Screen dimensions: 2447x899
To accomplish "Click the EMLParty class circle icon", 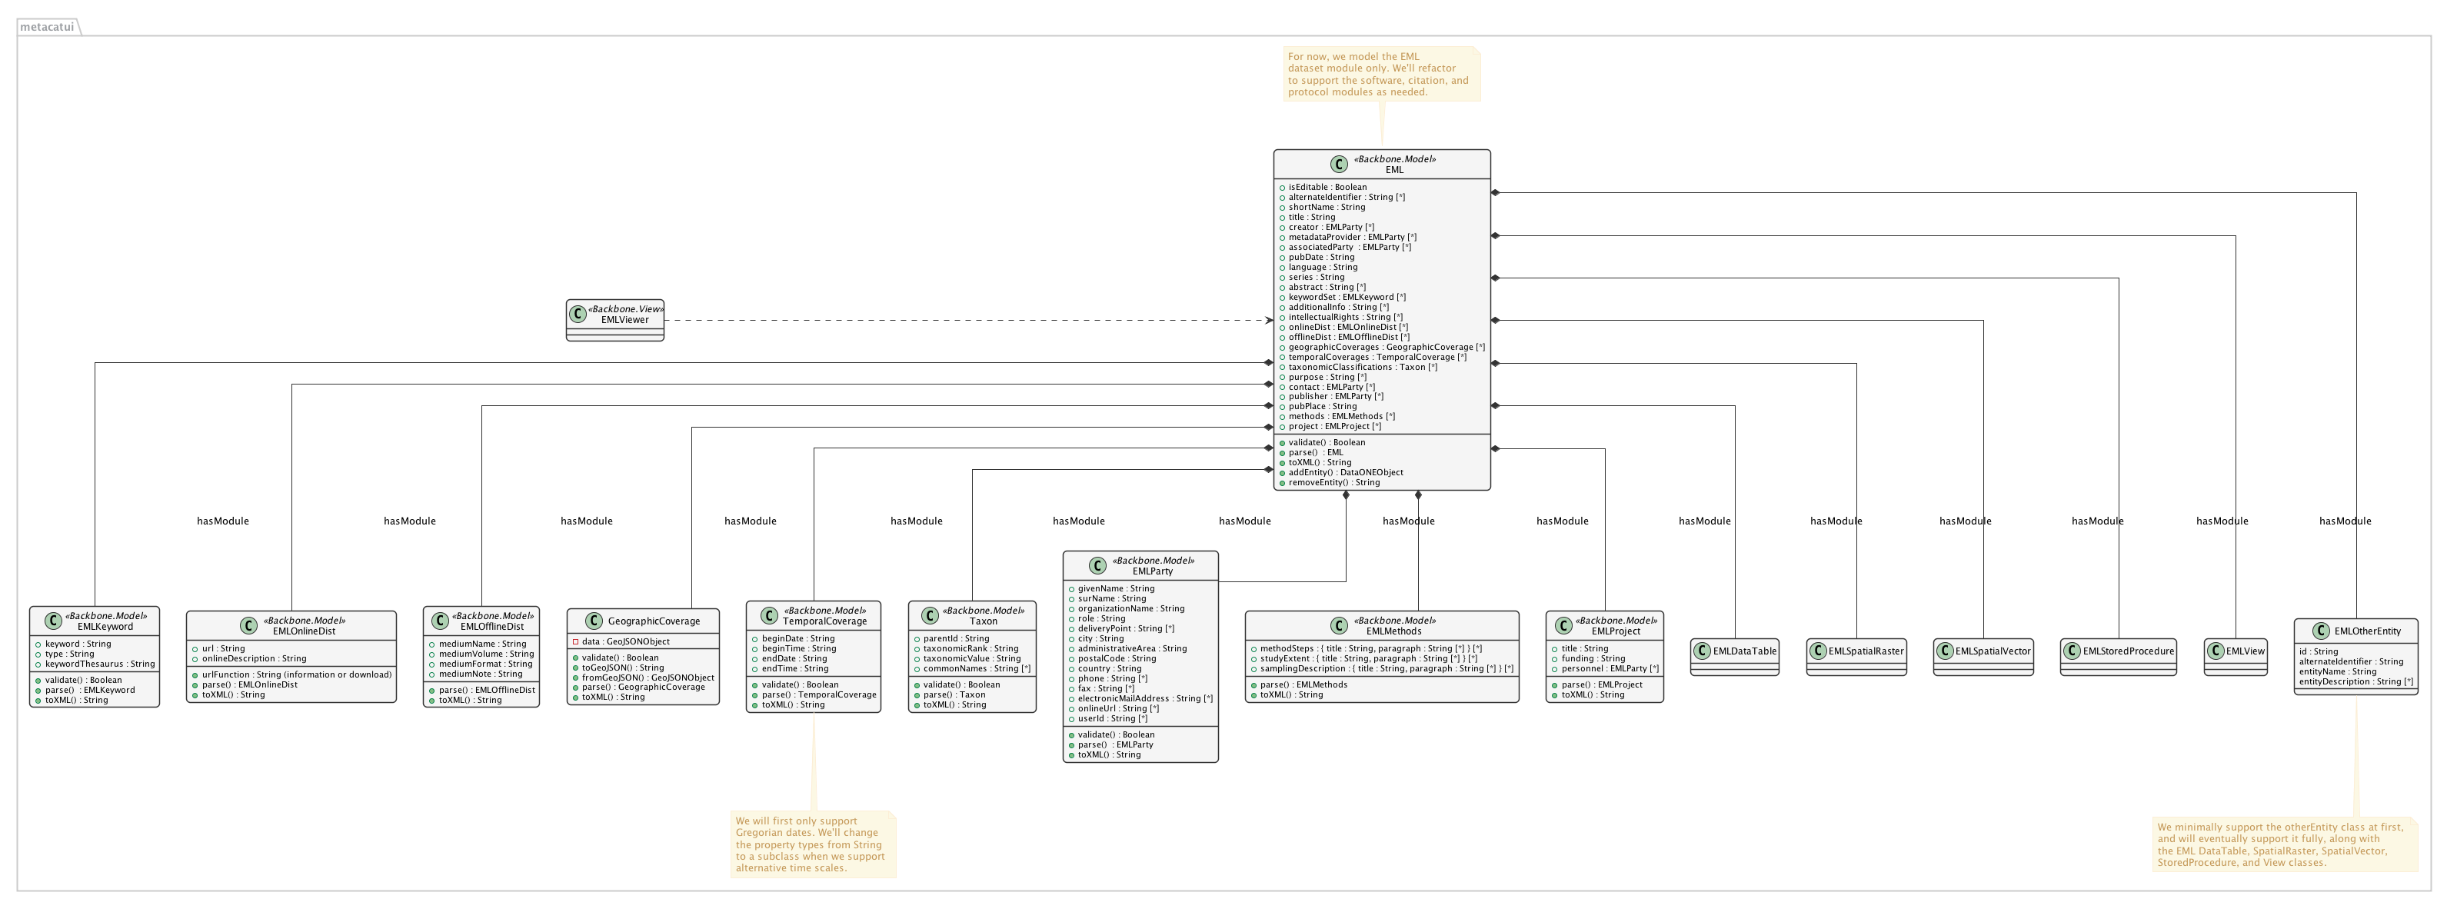I will point(1098,565).
